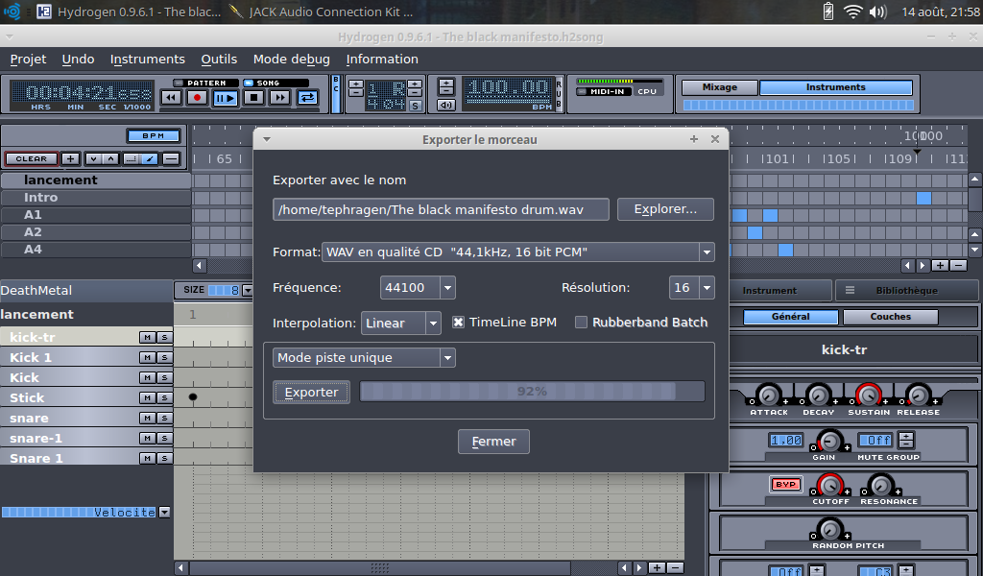Click the red Record button
983x576 pixels.
point(198,98)
